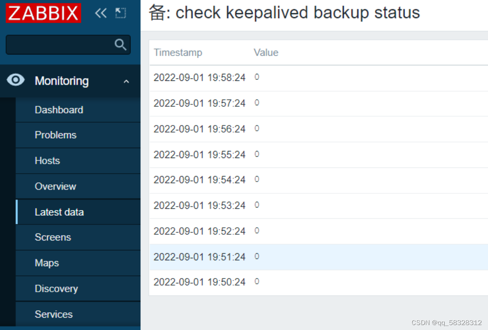
Task: Click the fullscreen expand icon
Action: pos(120,13)
